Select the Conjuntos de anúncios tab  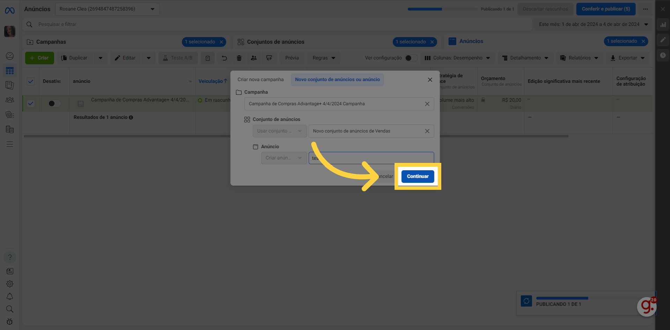(x=275, y=42)
